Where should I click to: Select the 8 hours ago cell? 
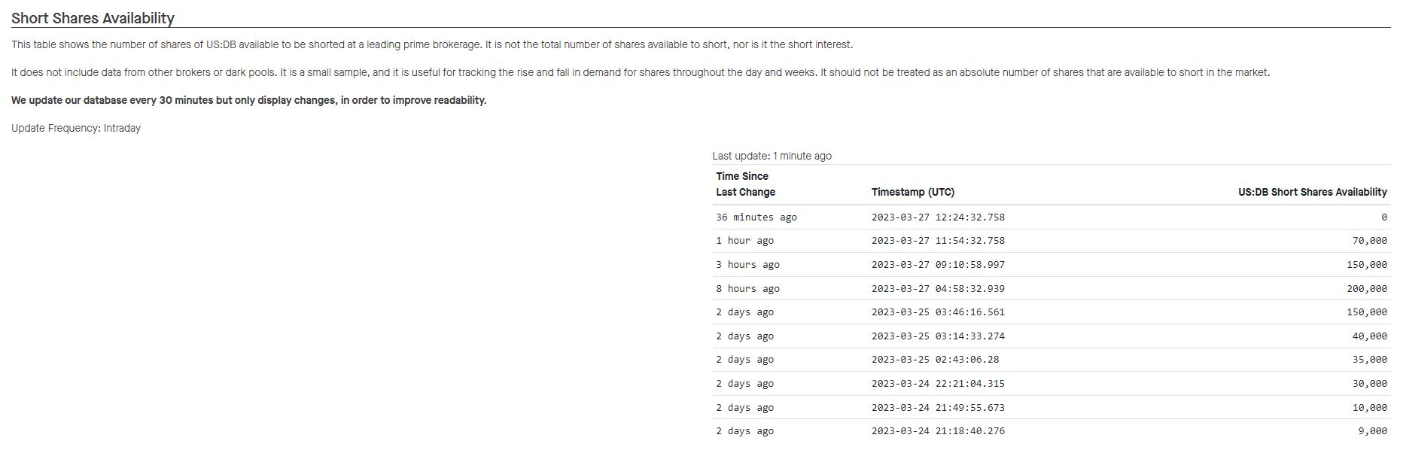pyautogui.click(x=747, y=289)
